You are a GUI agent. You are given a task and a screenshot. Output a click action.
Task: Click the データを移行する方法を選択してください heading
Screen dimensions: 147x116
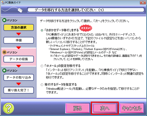(x=69, y=10)
